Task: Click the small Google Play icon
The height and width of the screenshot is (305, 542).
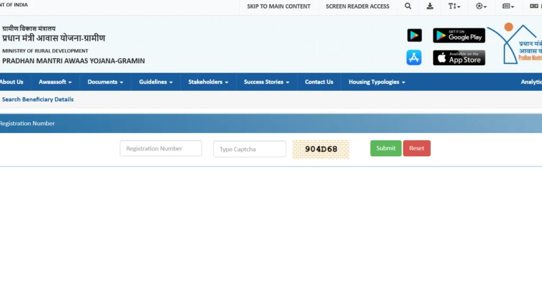Action: pyautogui.click(x=414, y=35)
